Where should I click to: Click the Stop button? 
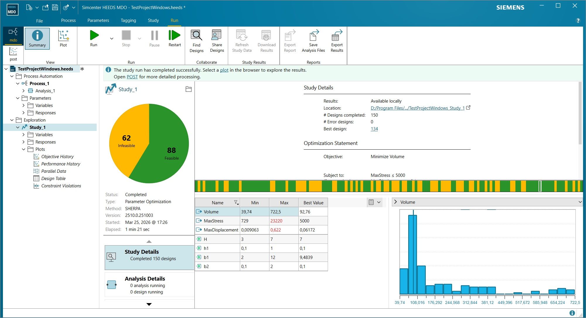pyautogui.click(x=126, y=39)
